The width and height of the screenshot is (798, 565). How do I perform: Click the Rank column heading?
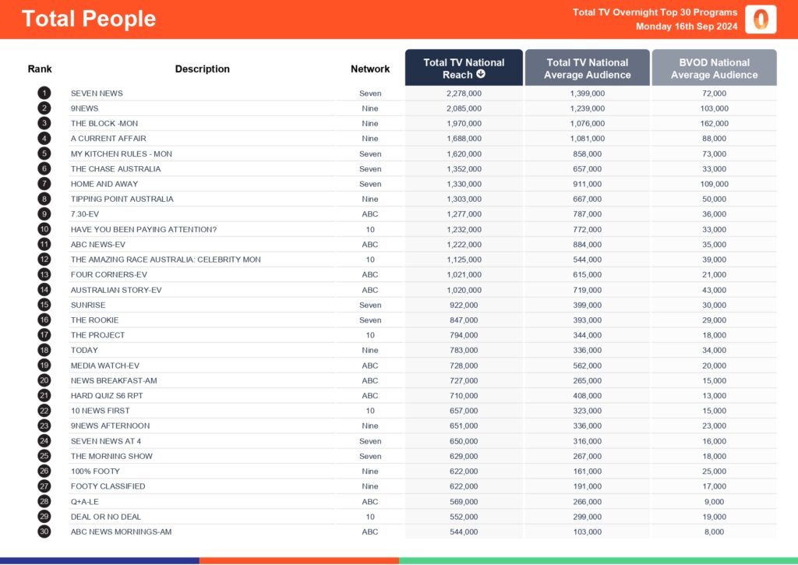coord(40,69)
